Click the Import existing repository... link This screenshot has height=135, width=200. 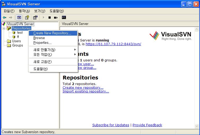click(86, 91)
